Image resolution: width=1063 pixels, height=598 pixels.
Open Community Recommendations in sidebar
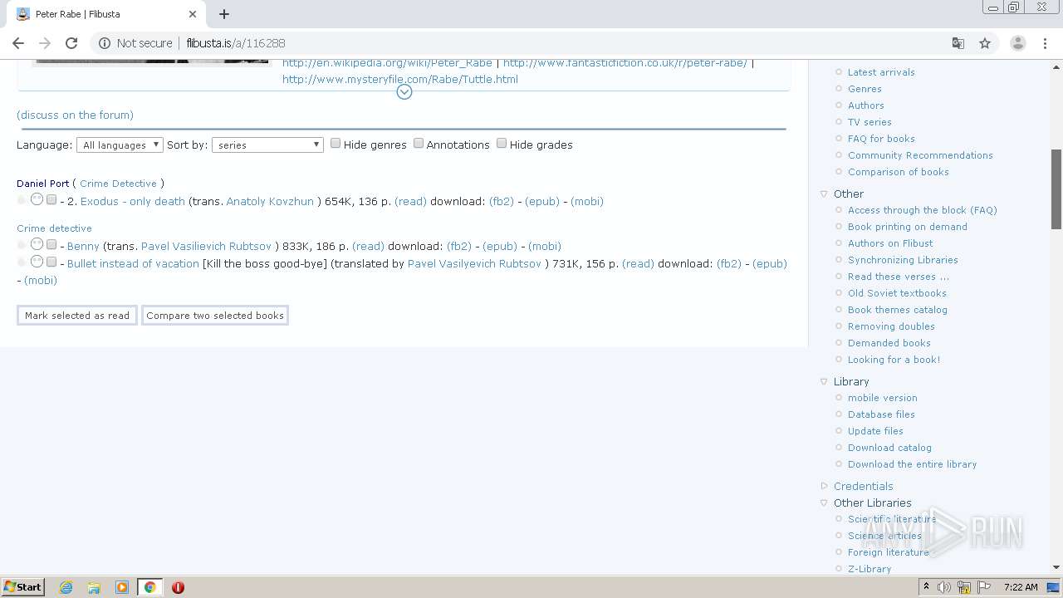[920, 155]
